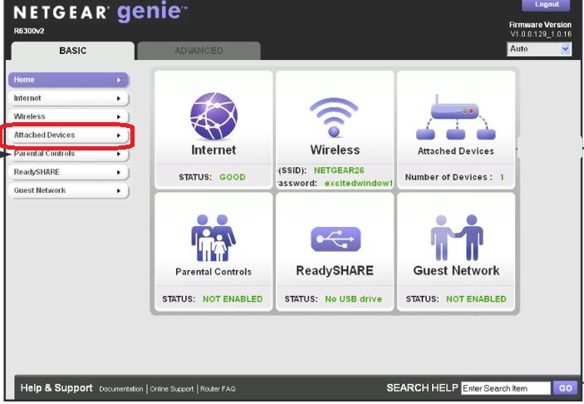Image resolution: width=584 pixels, height=404 pixels.
Task: Click the SSID value NETGEAR26
Action: pos(339,170)
